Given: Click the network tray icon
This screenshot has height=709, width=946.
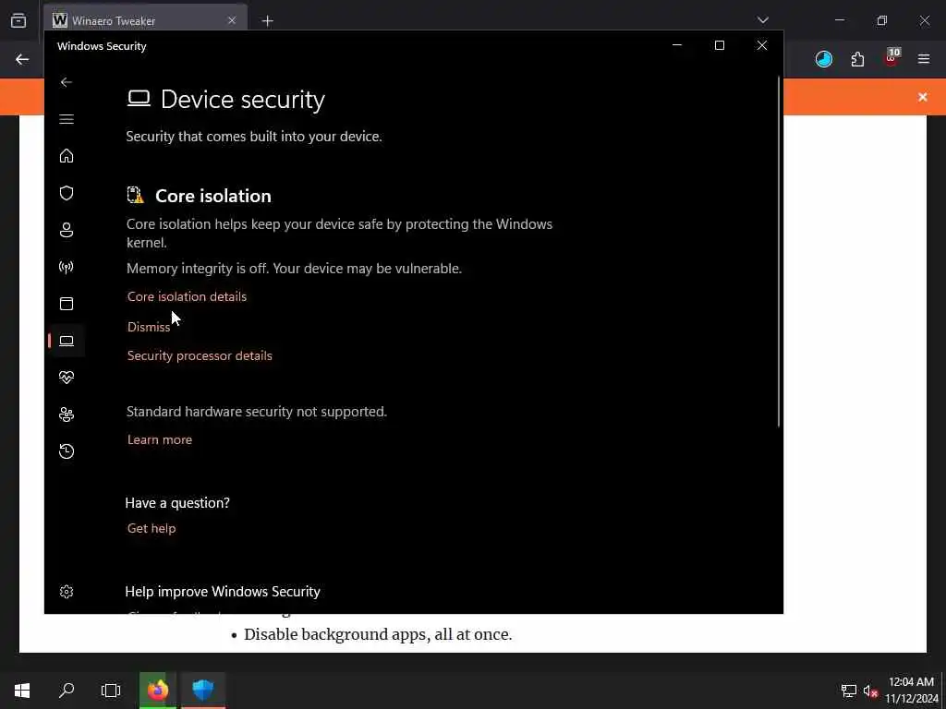Looking at the screenshot, I should coord(849,691).
